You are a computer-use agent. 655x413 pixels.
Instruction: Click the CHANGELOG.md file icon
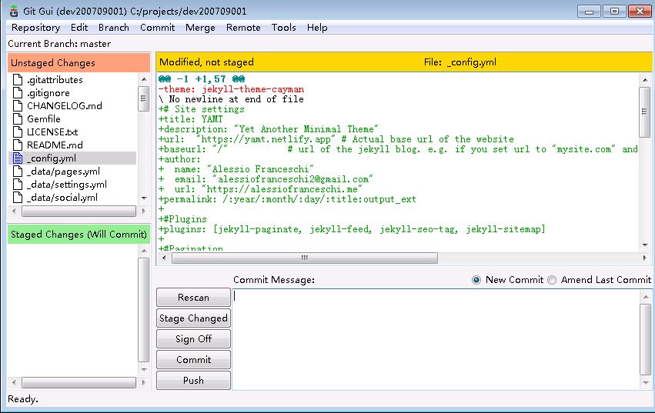point(18,105)
